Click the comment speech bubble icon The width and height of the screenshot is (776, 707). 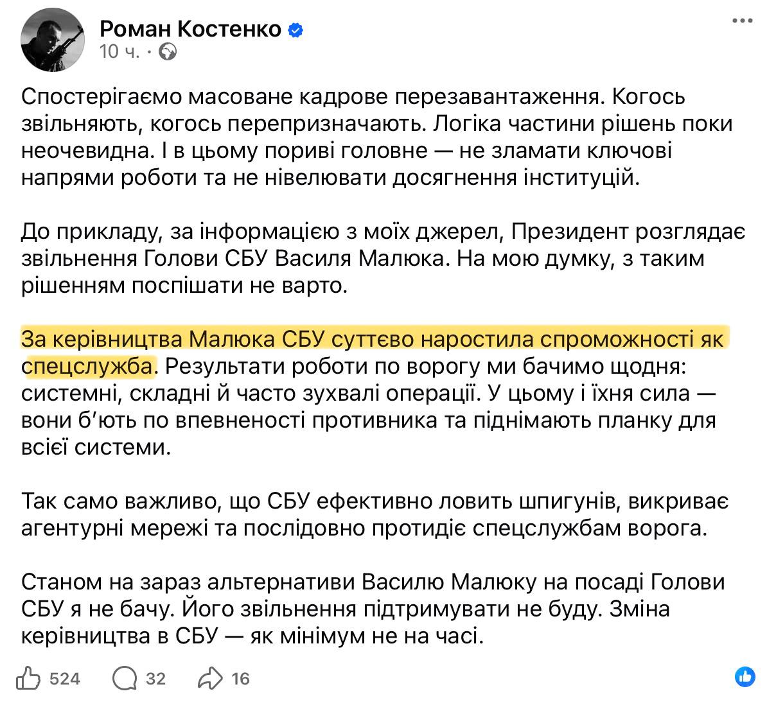coord(123,678)
